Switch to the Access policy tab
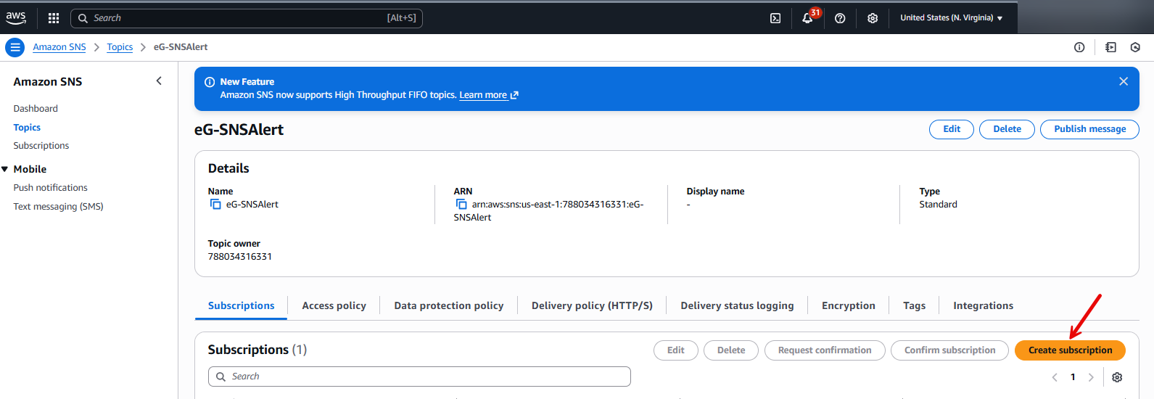Image resolution: width=1154 pixels, height=399 pixels. (334, 305)
